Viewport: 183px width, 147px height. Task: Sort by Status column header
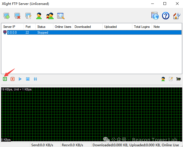(44, 27)
